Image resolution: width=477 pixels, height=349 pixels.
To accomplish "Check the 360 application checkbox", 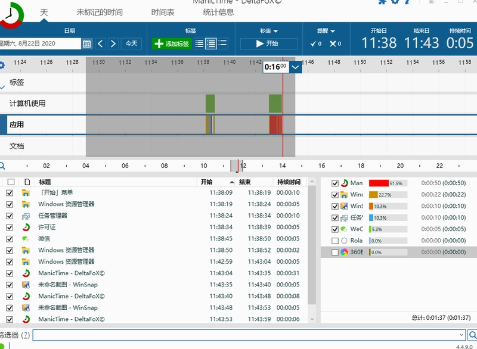I will (x=335, y=253).
